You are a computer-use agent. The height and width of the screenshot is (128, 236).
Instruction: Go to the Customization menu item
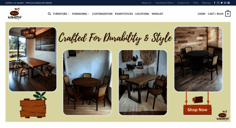coord(102,14)
